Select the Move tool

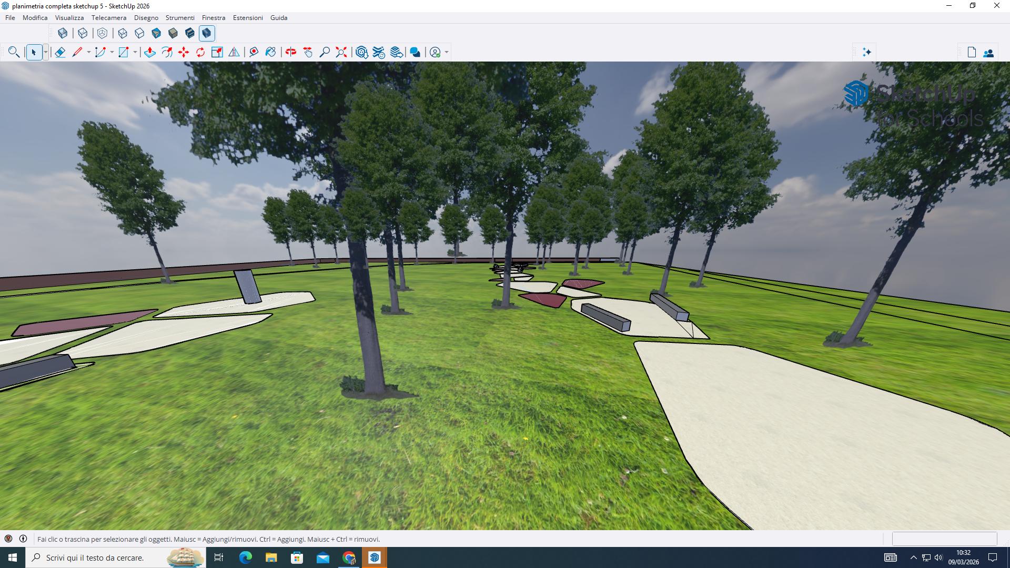pos(184,52)
